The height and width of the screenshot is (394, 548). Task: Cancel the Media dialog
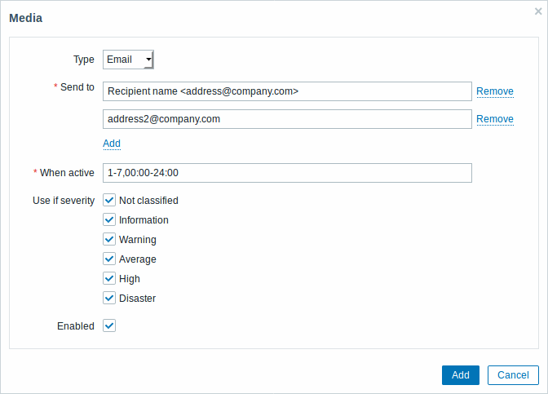(x=513, y=375)
